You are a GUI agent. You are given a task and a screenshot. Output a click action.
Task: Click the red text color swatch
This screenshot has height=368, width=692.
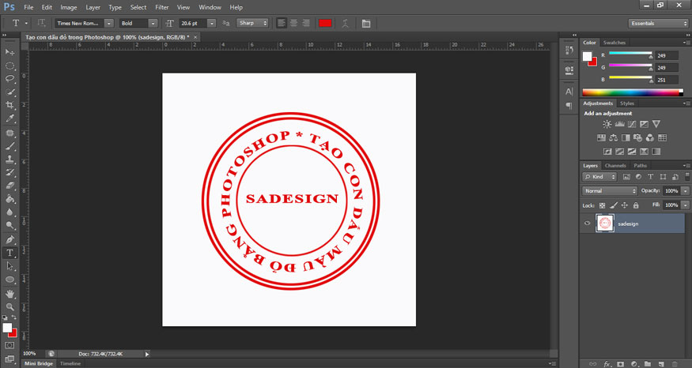point(325,24)
